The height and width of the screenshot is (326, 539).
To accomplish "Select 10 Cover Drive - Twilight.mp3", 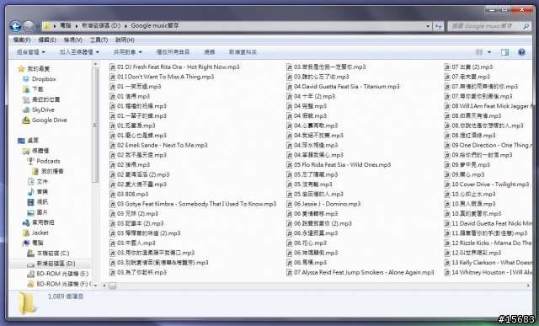I will click(487, 184).
